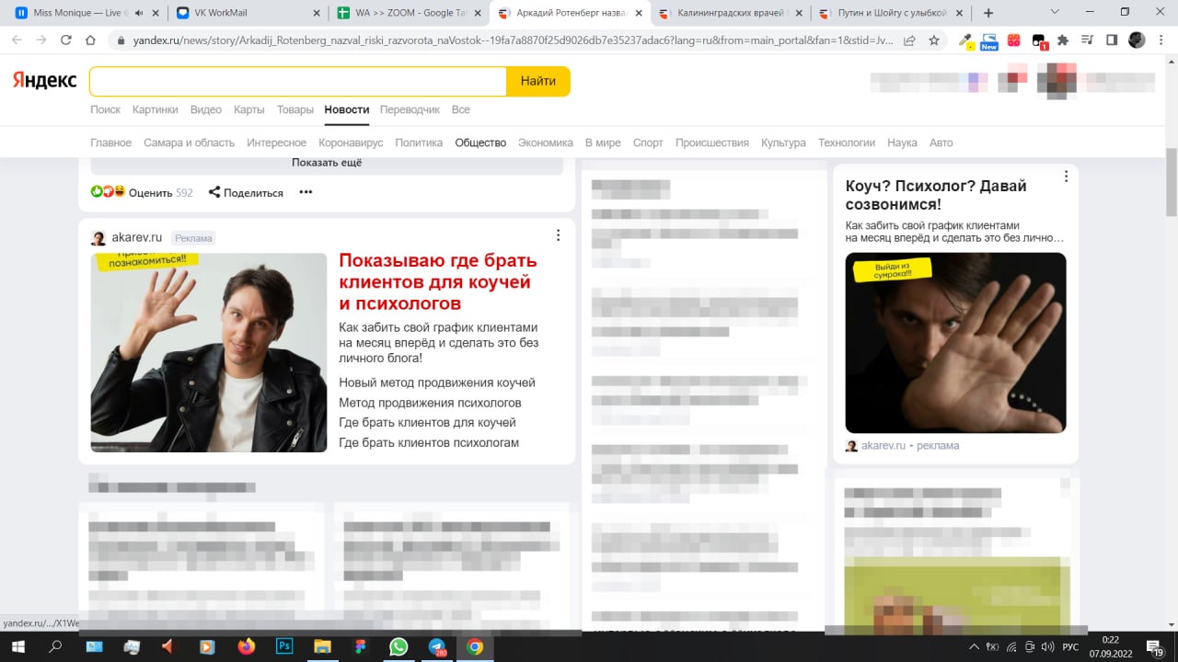This screenshot has width=1178, height=662.
Task: Open the three-dot menu beside Поделиться
Action: click(x=305, y=192)
